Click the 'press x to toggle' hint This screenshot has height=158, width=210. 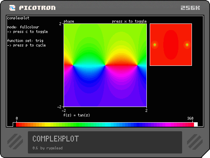[x=129, y=21]
